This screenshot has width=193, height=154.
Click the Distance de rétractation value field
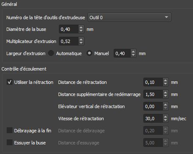pos(153,82)
